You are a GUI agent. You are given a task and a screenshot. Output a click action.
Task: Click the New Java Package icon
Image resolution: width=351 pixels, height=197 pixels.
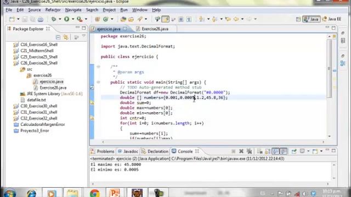point(97,19)
